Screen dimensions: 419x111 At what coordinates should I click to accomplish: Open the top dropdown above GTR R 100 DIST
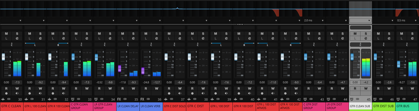pos(244,20)
